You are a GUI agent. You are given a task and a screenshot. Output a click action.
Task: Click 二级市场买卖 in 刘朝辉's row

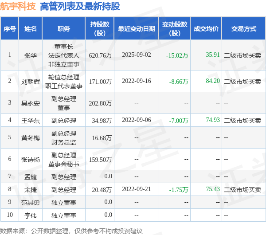[243, 82]
